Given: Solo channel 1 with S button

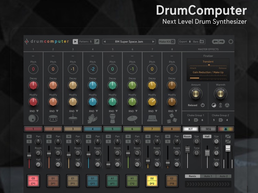Looking at the screenshot, I should click(29, 141).
